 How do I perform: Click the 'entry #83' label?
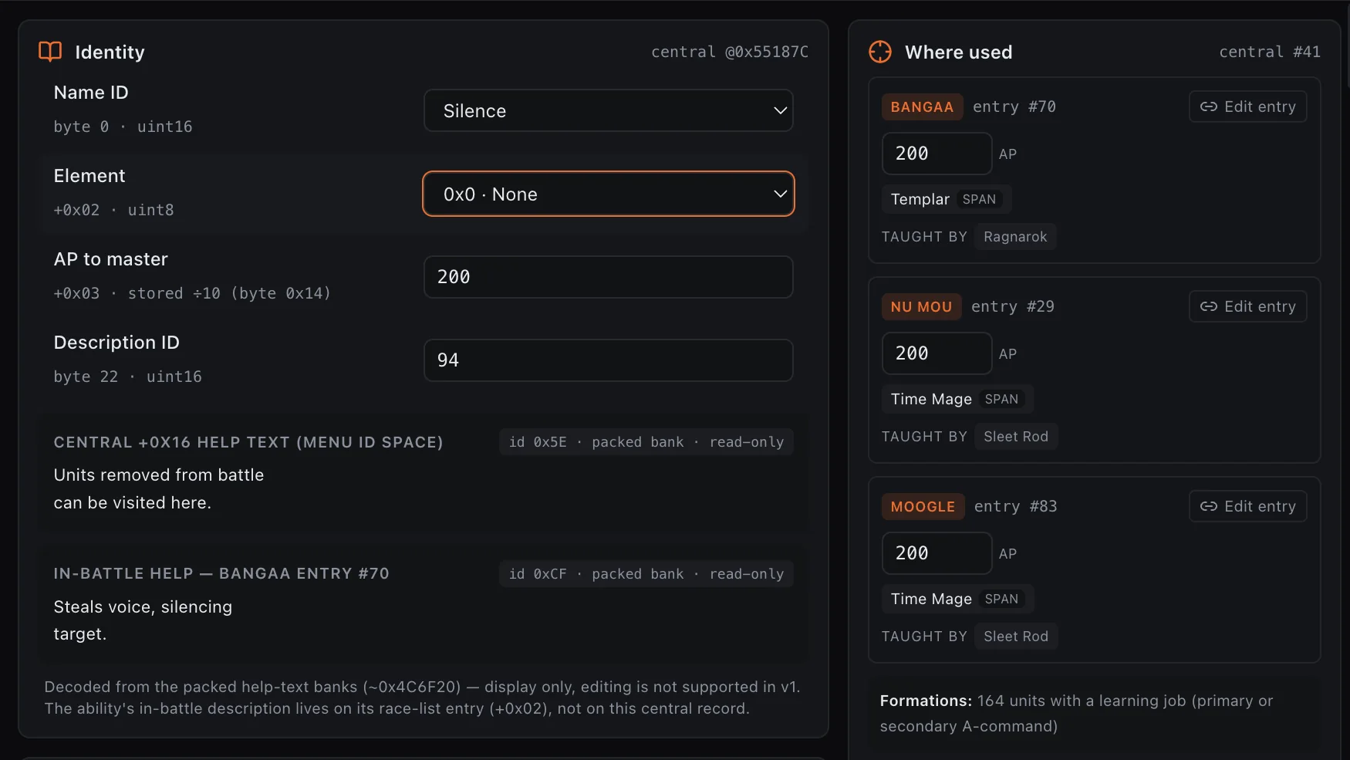[x=1015, y=506]
